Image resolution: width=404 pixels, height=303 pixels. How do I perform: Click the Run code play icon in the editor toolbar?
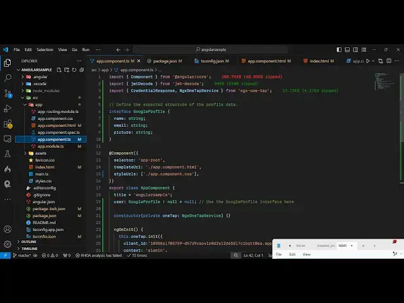click(x=368, y=61)
